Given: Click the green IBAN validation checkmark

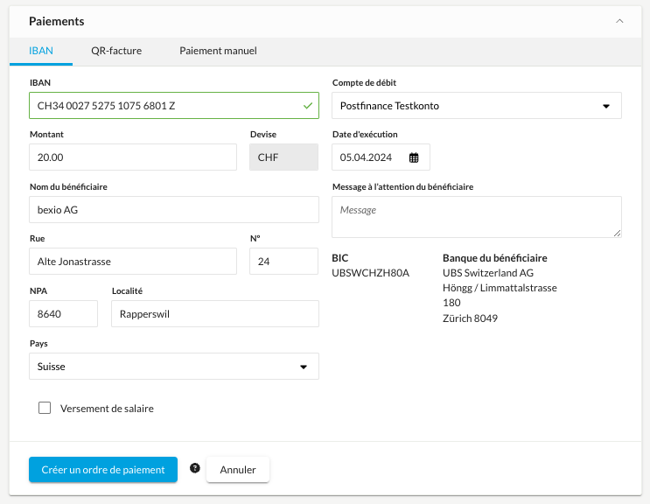Looking at the screenshot, I should [308, 106].
